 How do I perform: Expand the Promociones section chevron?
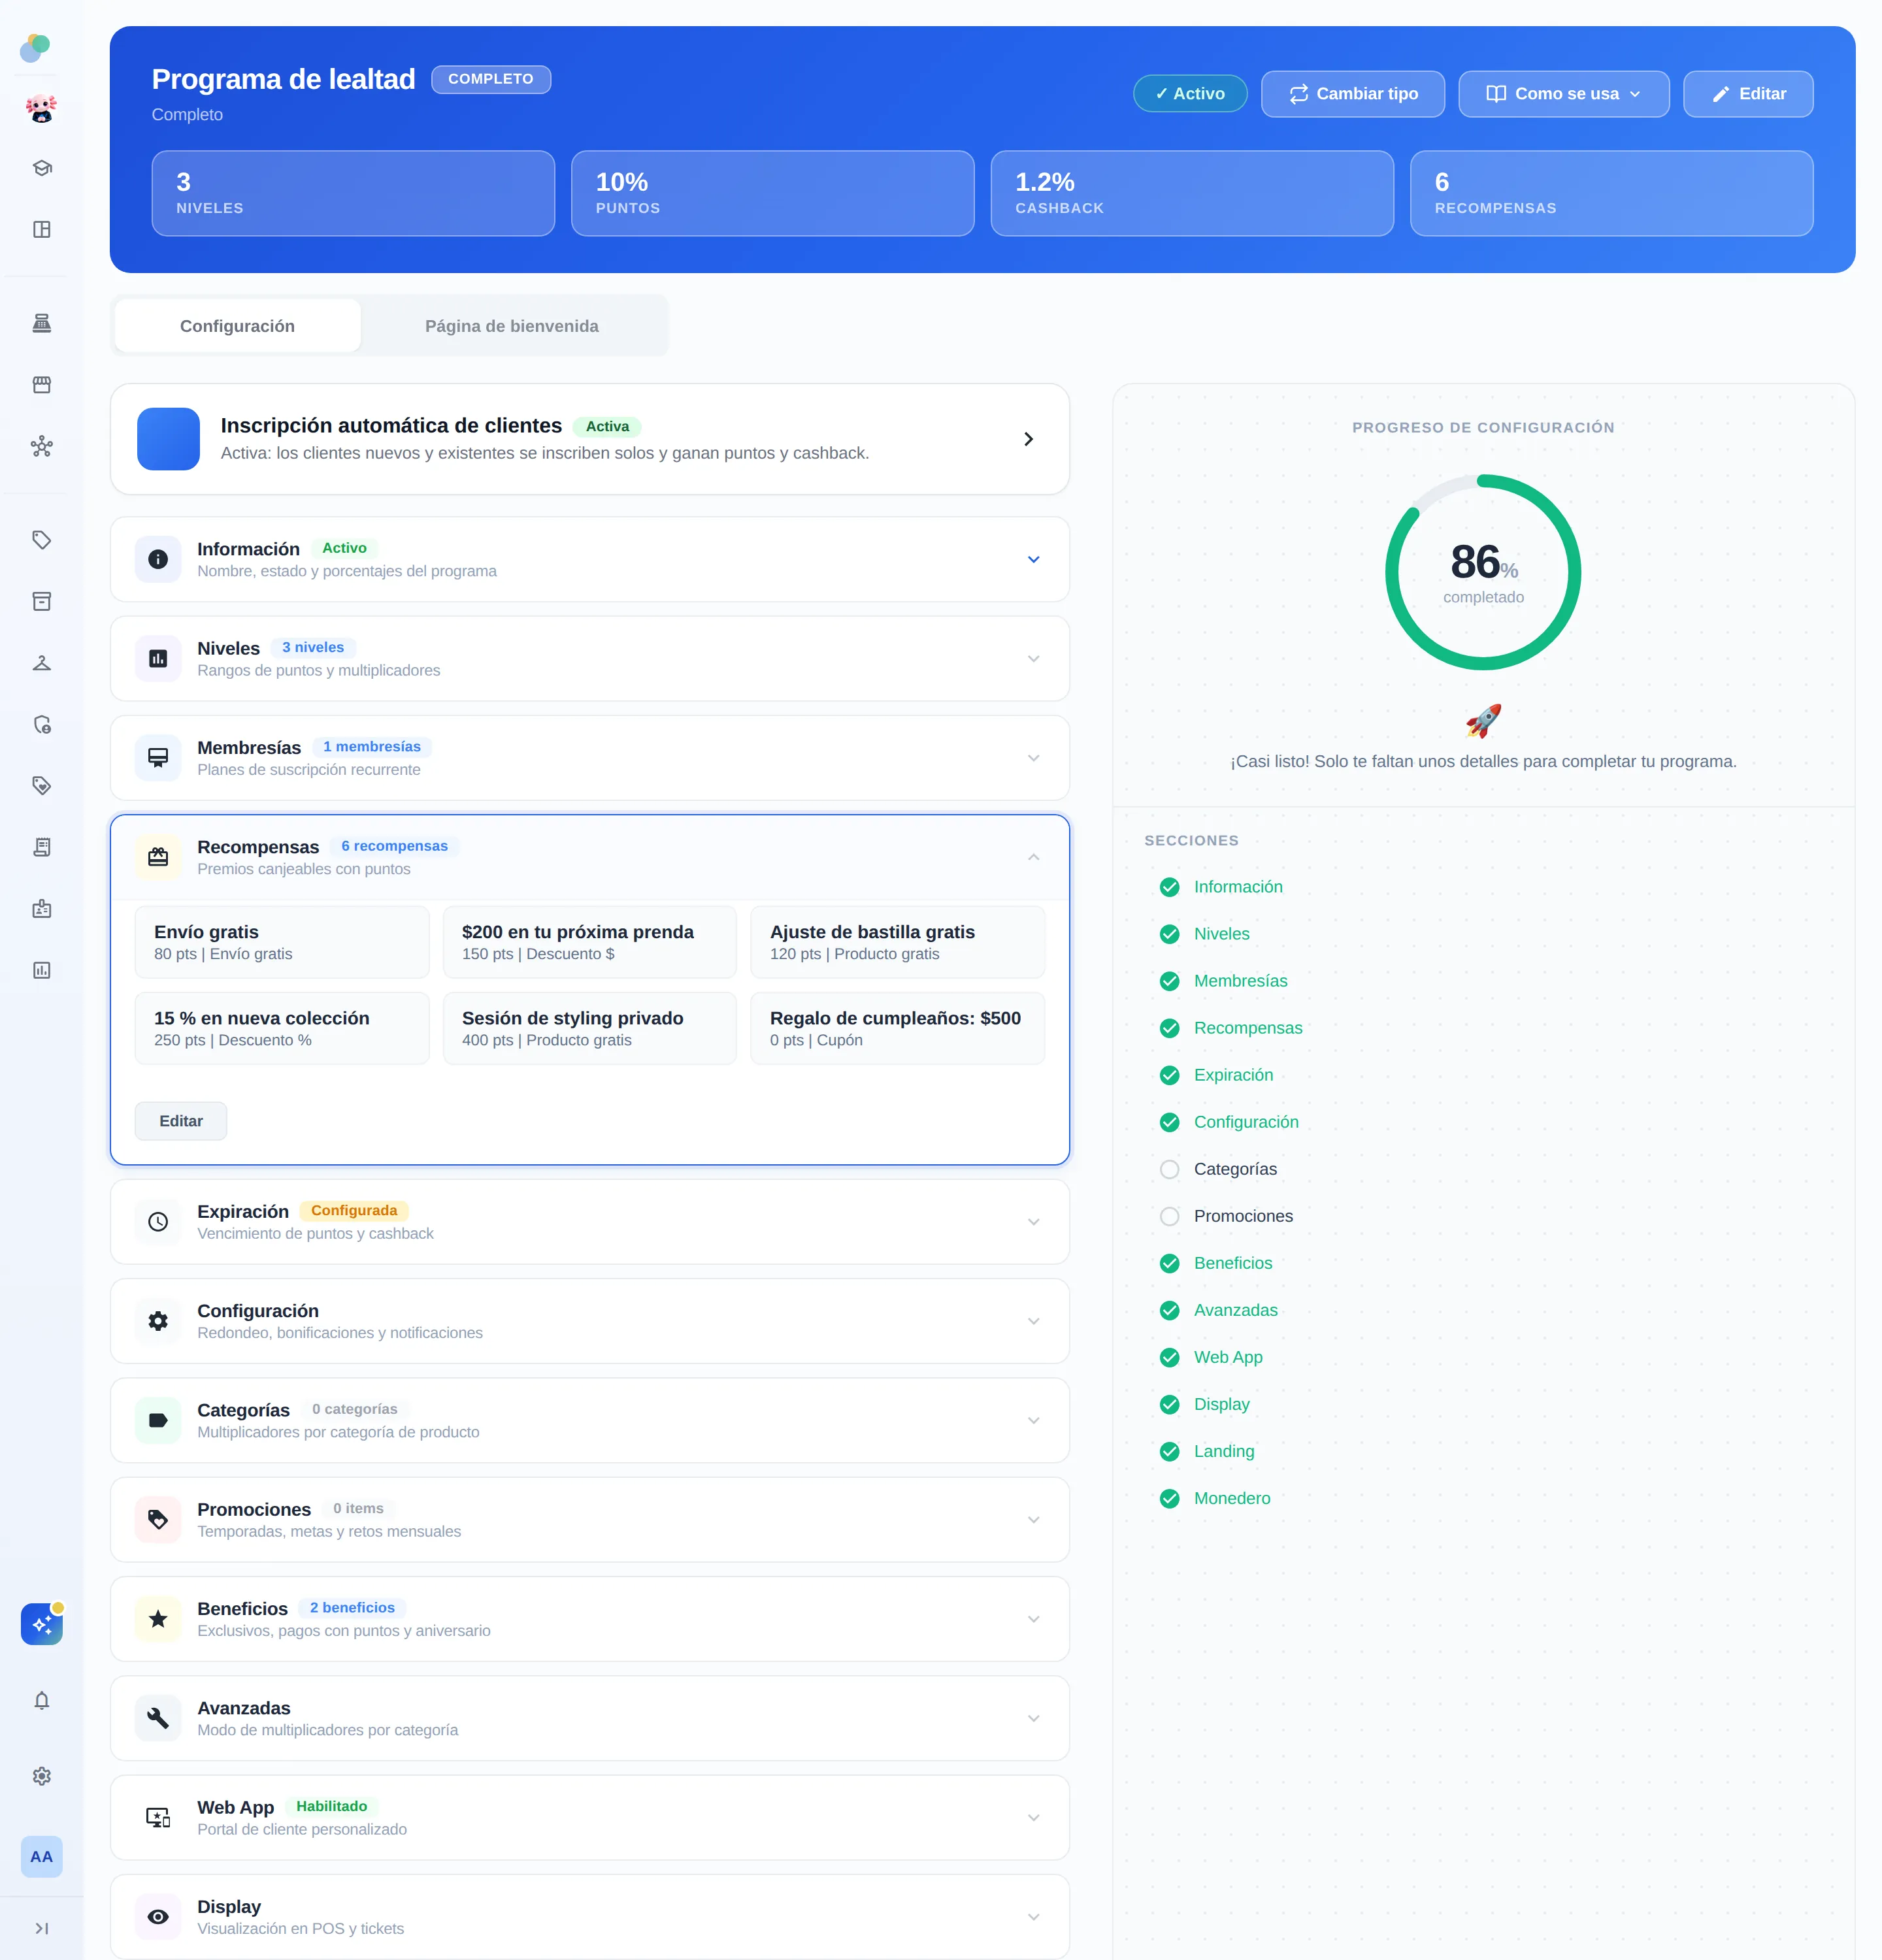coord(1033,1519)
